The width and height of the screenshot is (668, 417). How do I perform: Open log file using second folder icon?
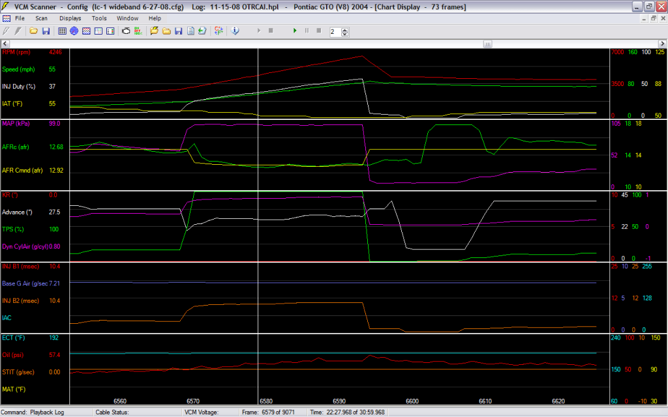[x=166, y=31]
